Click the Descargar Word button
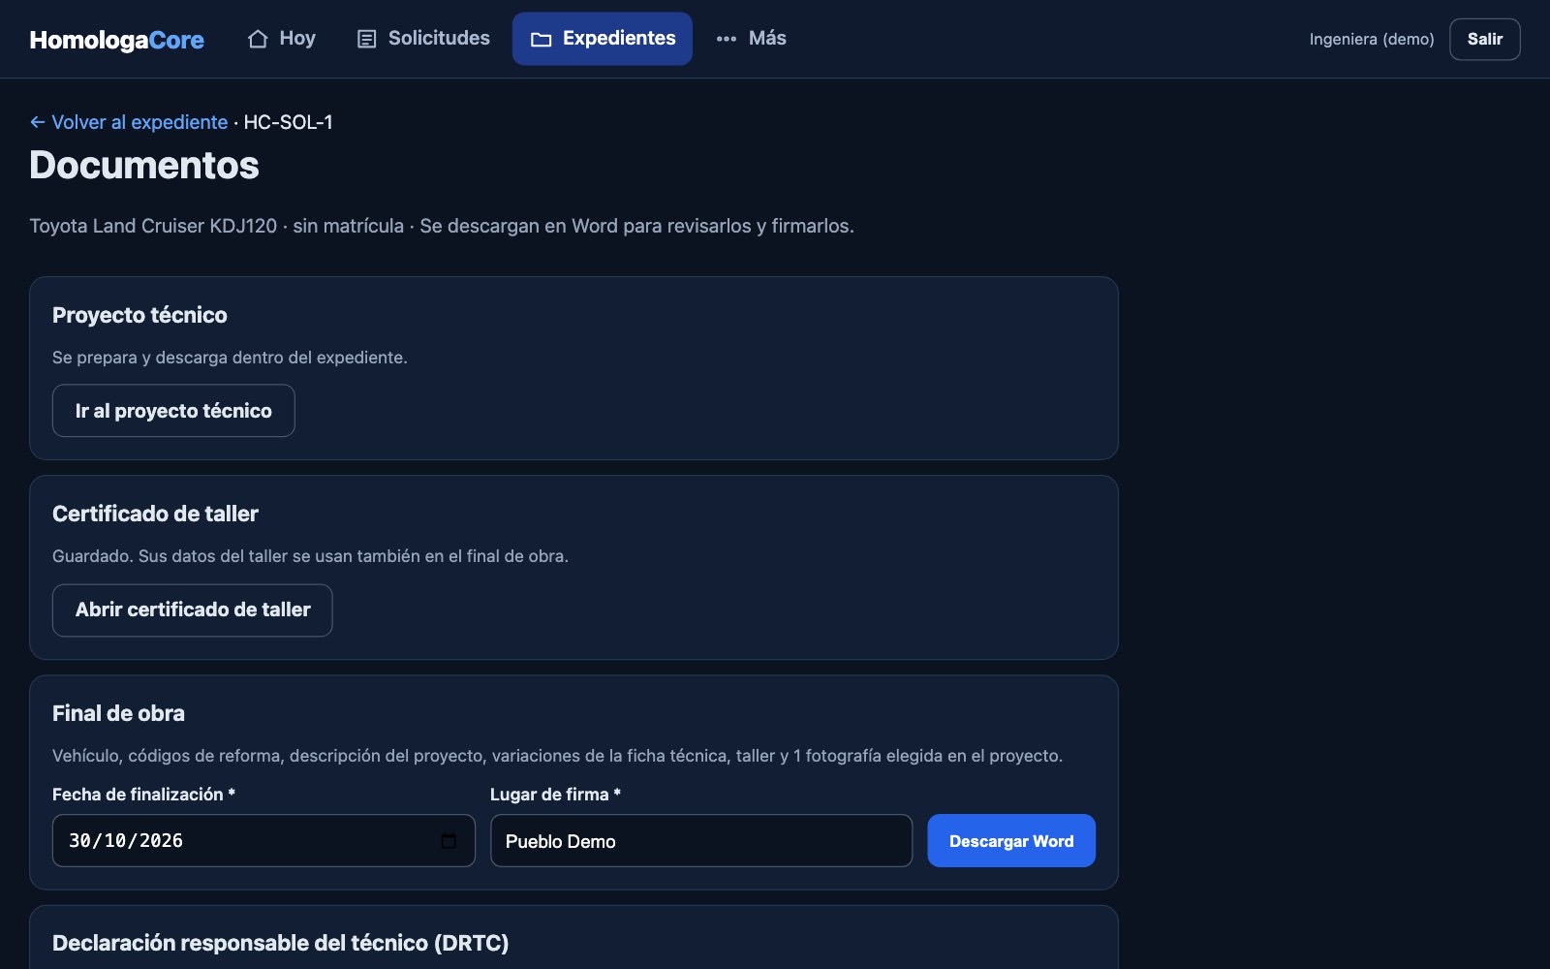The width and height of the screenshot is (1550, 969). [1011, 841]
